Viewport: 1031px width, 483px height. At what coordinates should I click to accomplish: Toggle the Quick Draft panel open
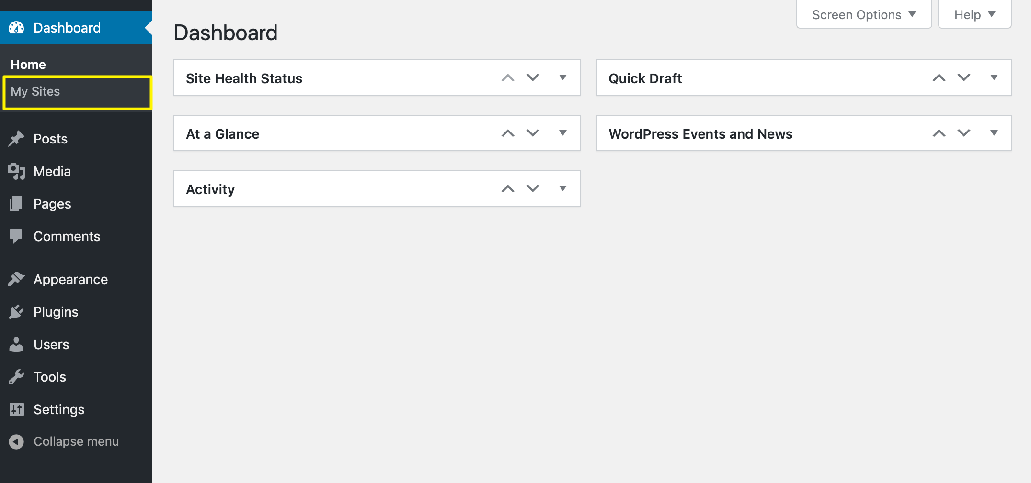pyautogui.click(x=994, y=77)
